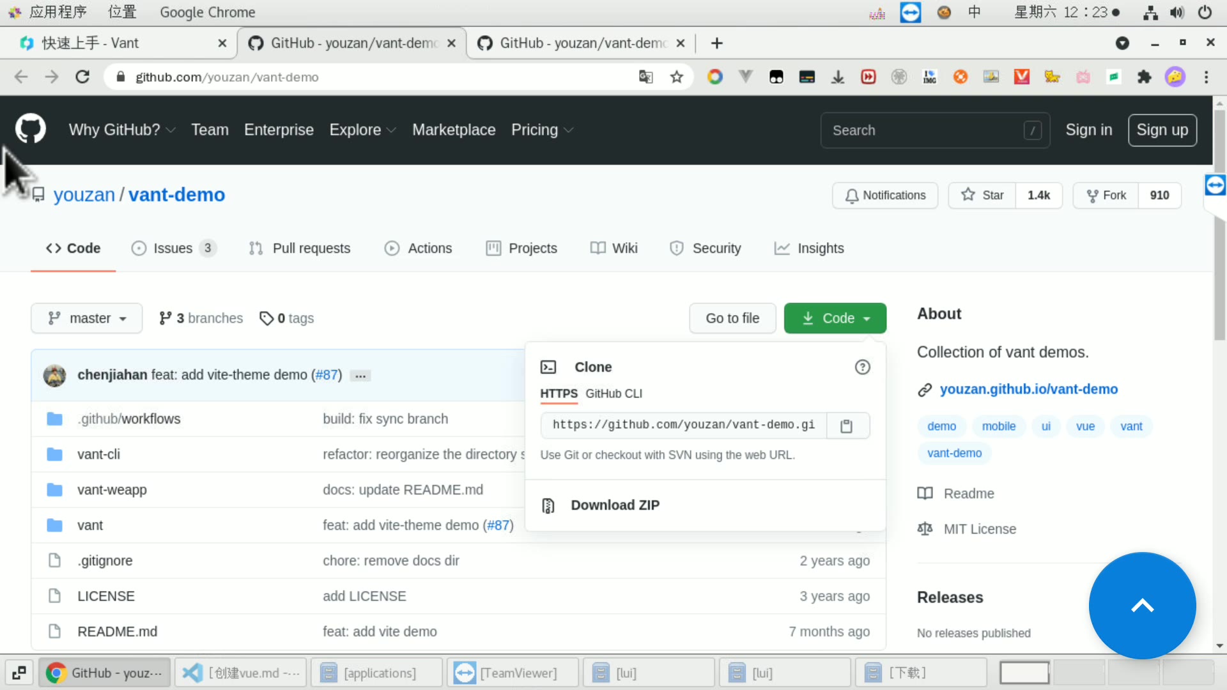This screenshot has width=1227, height=690.
Task: Open the Chrome tab search dropdown
Action: 1122,43
